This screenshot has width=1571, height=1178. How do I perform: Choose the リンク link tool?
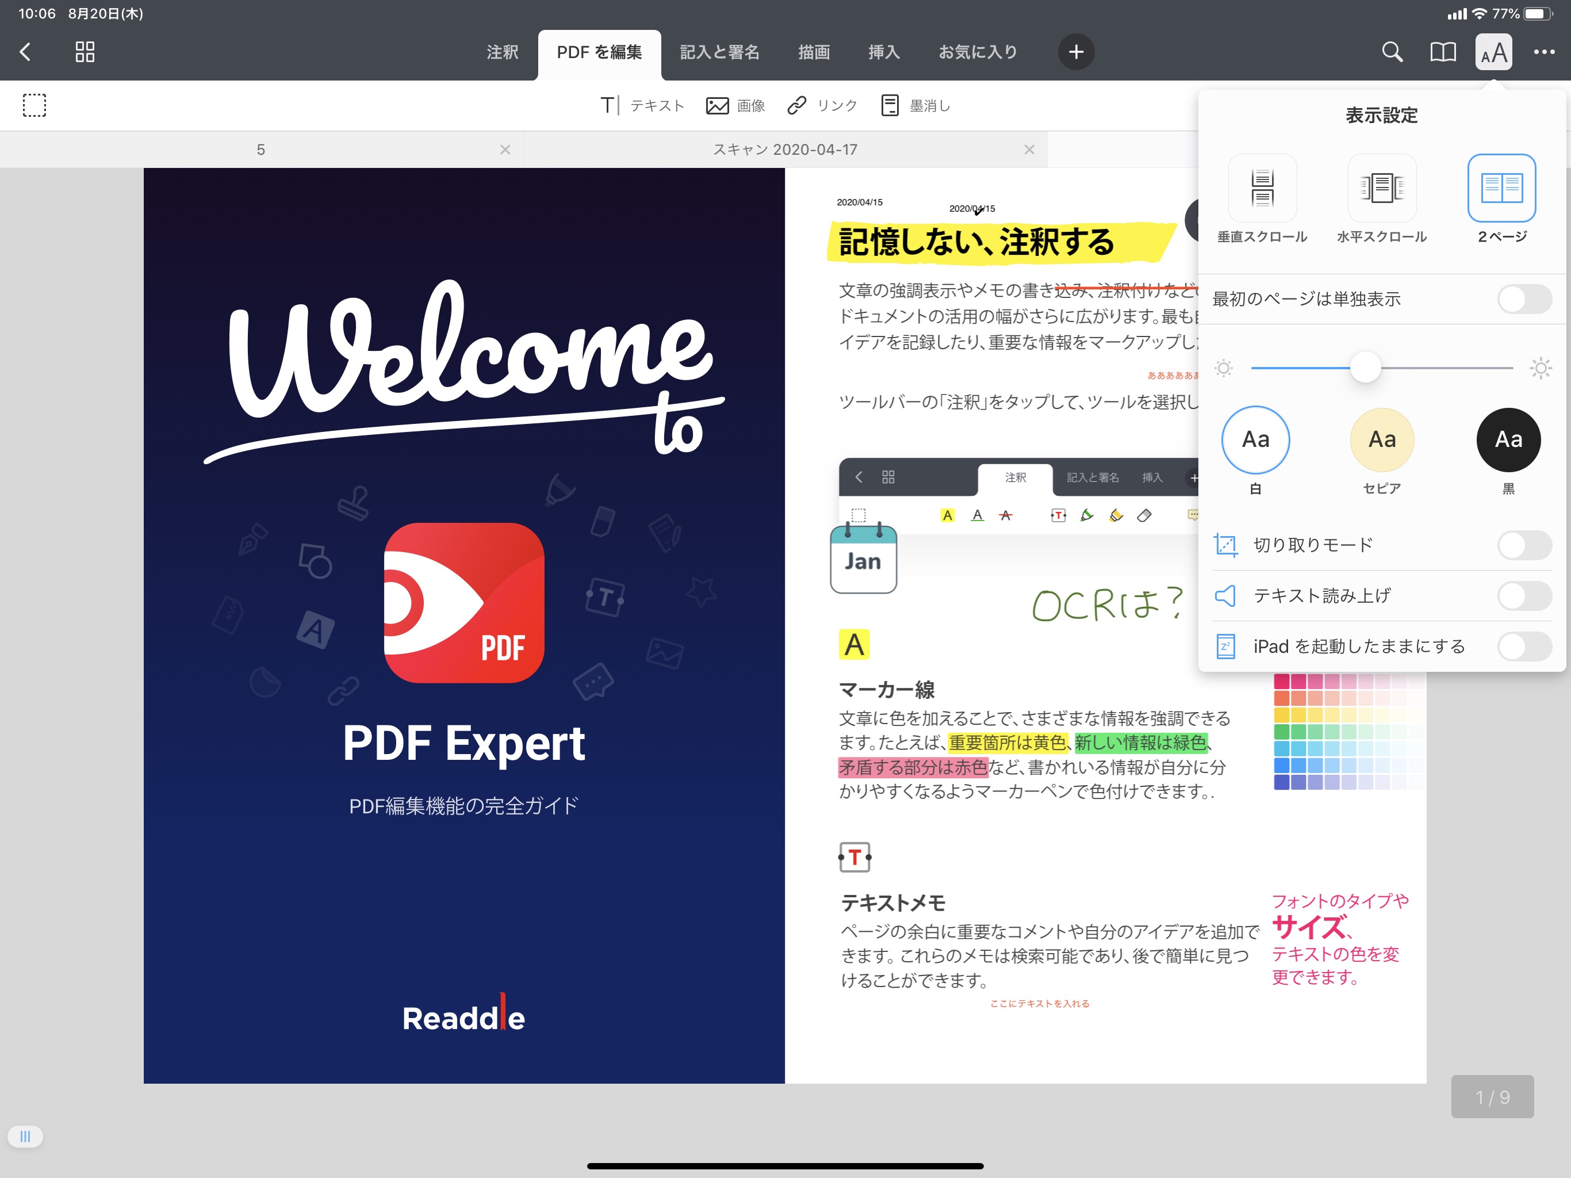822,105
